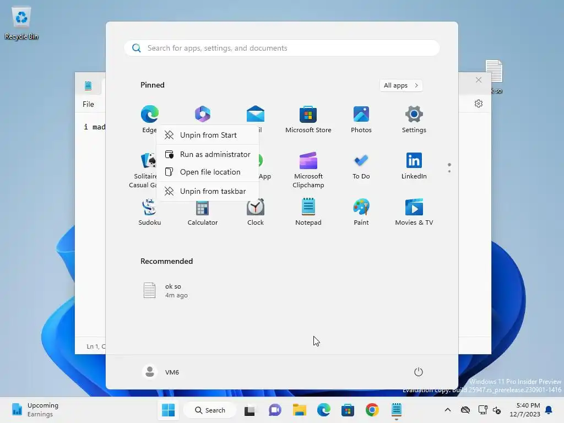Select the Recycle Bin desktop icon

point(21,23)
